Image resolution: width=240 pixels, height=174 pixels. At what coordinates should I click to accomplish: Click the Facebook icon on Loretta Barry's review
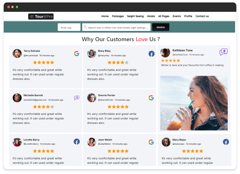[x=76, y=142]
